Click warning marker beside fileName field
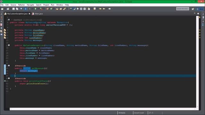The height and width of the screenshot is (115, 205). [x=5, y=35]
